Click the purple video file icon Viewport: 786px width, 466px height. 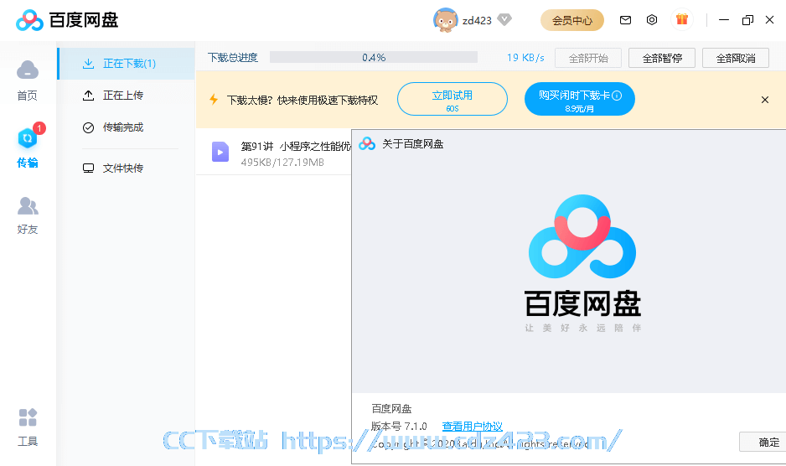click(x=220, y=152)
